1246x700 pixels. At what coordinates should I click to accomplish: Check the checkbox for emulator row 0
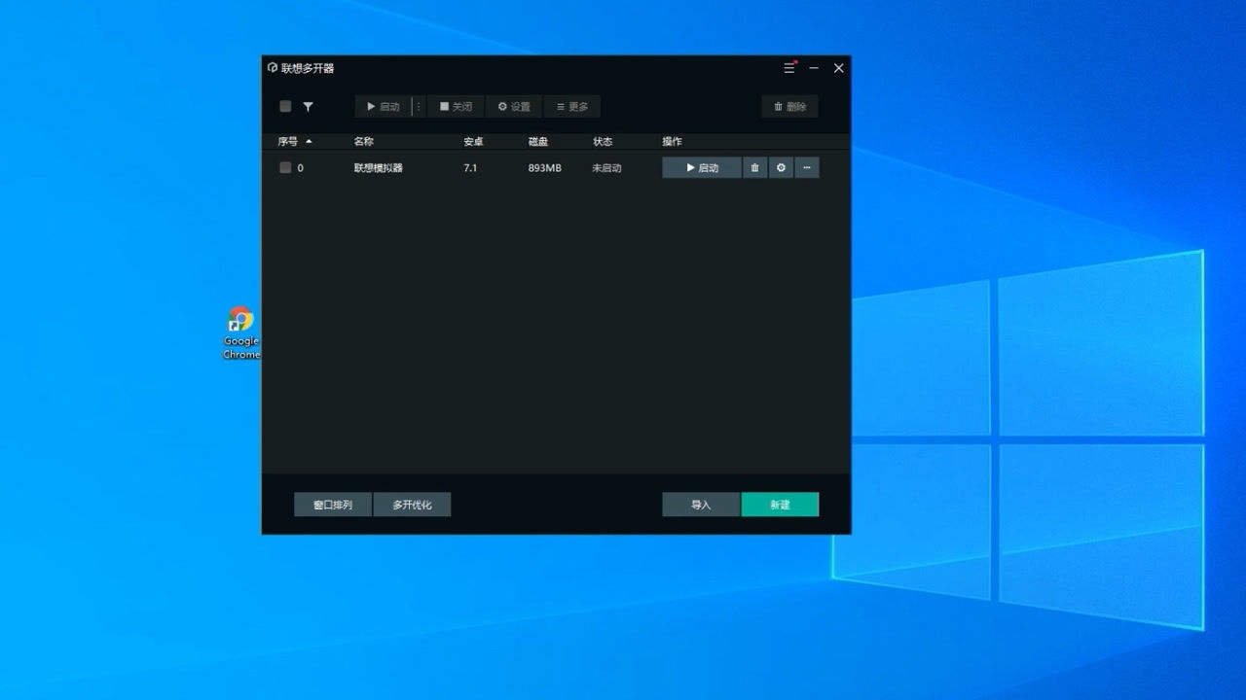point(285,167)
